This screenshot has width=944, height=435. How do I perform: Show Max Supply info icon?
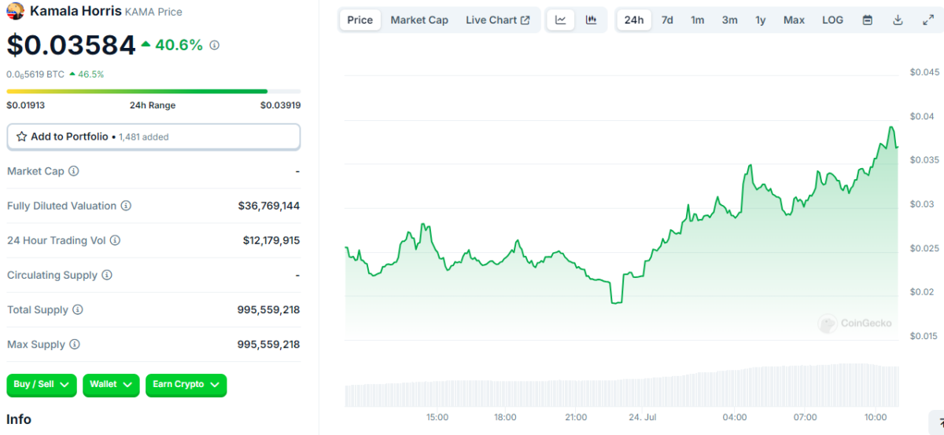click(x=74, y=344)
